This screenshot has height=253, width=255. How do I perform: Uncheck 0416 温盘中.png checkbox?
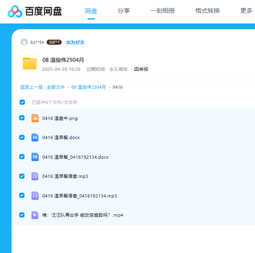22,118
